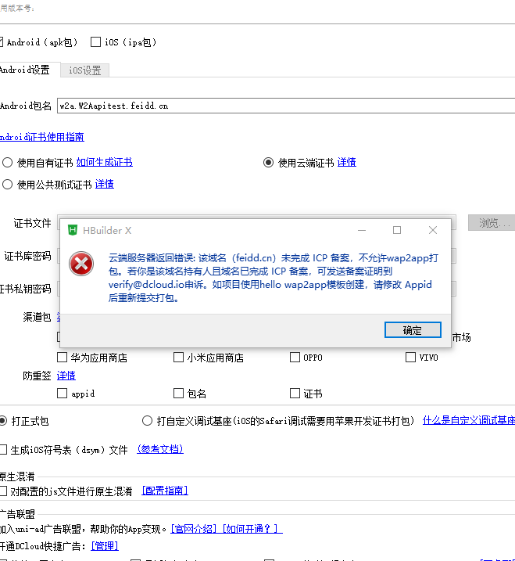
Task: Open 详情 link next to 使用公共测试证书
Action: click(105, 184)
